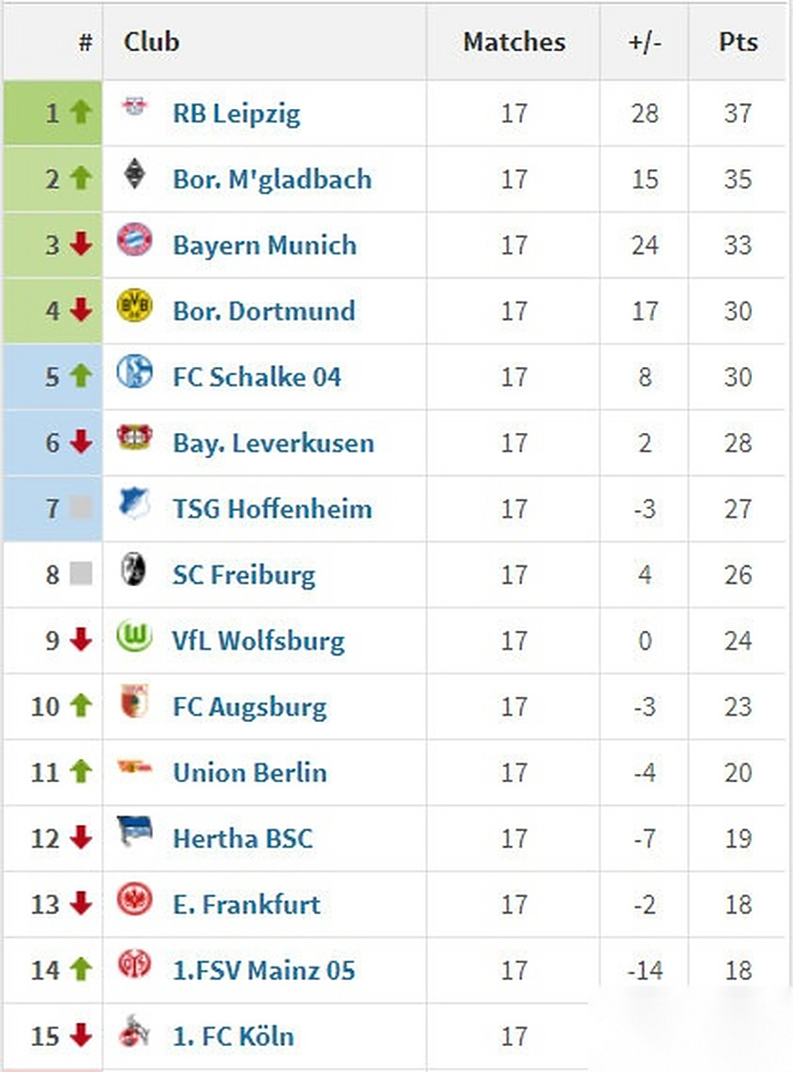The width and height of the screenshot is (793, 1072).
Task: Click the 1. FC Köln goat logo
Action: [x=134, y=1031]
